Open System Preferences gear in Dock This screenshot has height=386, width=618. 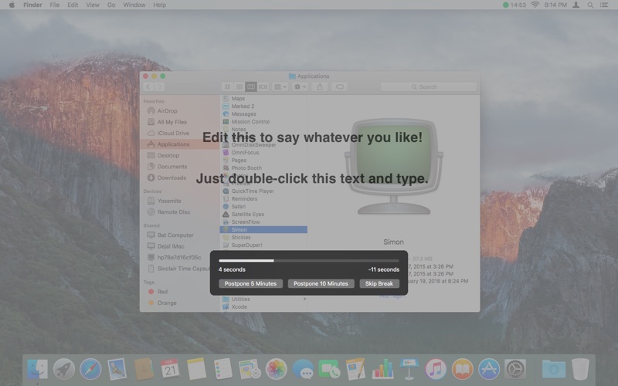(x=515, y=369)
